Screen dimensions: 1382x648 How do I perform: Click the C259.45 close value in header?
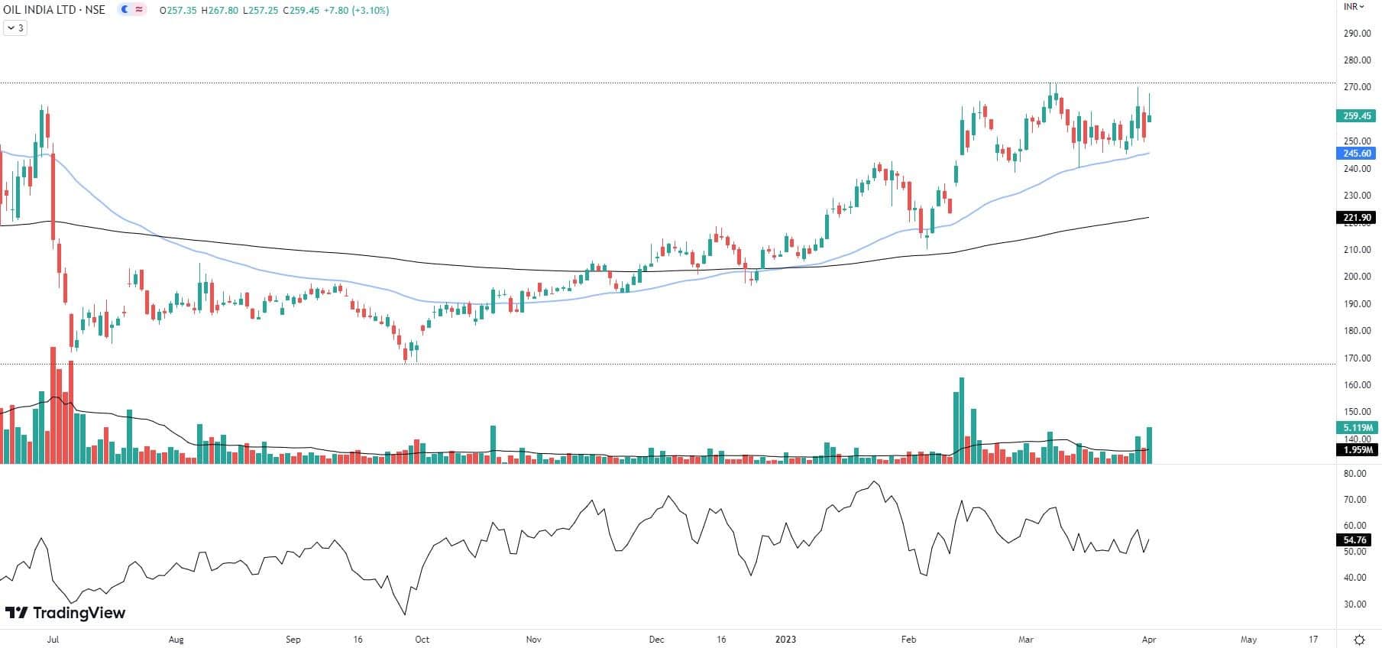[300, 11]
